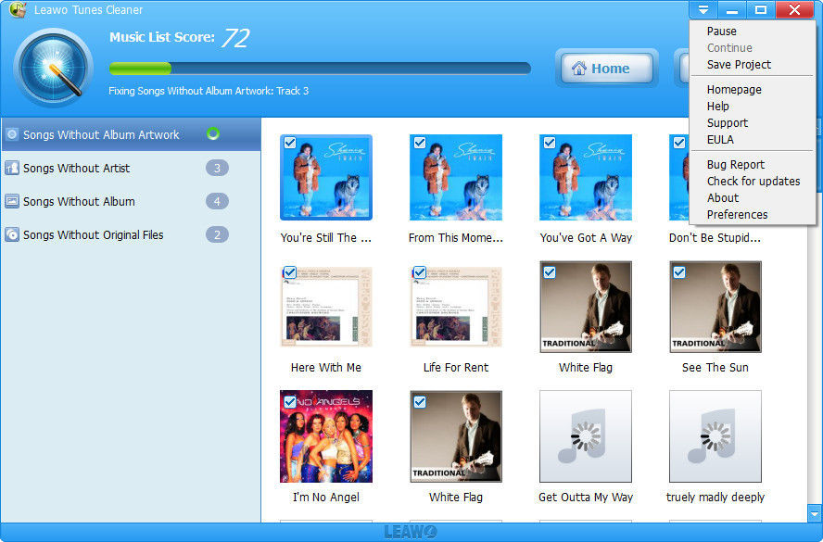Select the You've Got A Way album cover
Screen dimensions: 823x542
[585, 177]
